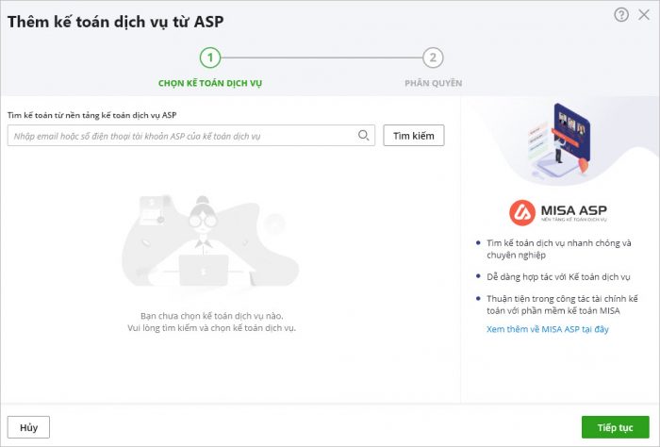Viewport: 660px width, 447px height.
Task: Click the dialog title Thêm kế toán dịch vụ từ ASP
Action: 116,20
